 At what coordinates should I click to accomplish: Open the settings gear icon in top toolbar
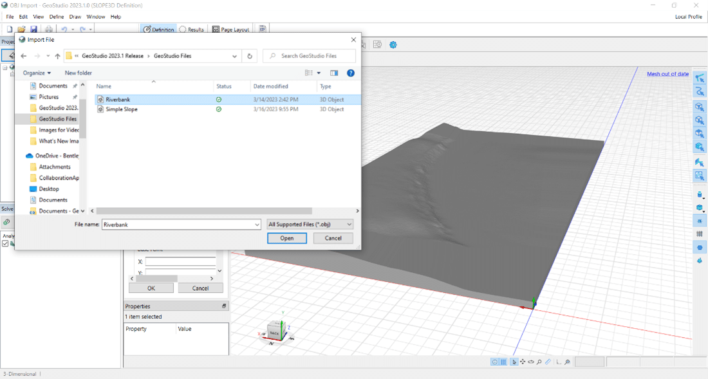click(393, 44)
